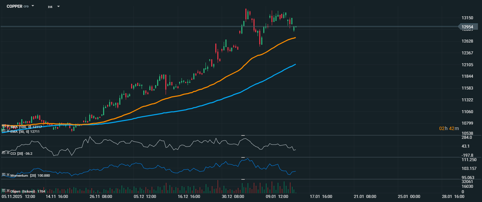
Task: Click the 10538 price axis label
Action: click(x=467, y=133)
